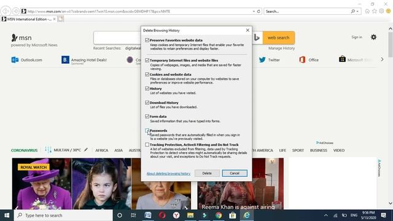Toggle Preserve Favorites website data checkbox

(147, 40)
